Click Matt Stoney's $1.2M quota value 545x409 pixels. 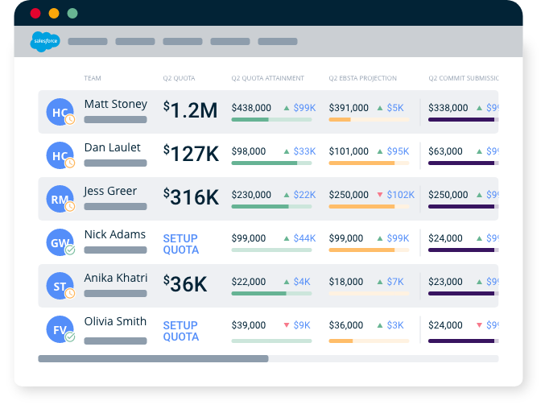coord(190,111)
